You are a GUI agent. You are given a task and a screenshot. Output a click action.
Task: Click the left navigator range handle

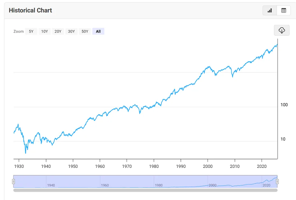click(x=13, y=182)
